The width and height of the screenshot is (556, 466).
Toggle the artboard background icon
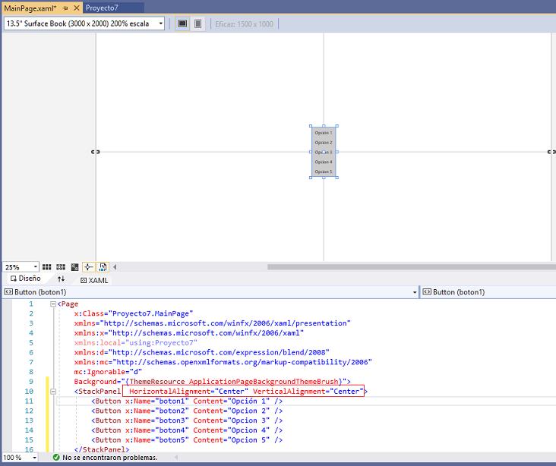tap(75, 267)
